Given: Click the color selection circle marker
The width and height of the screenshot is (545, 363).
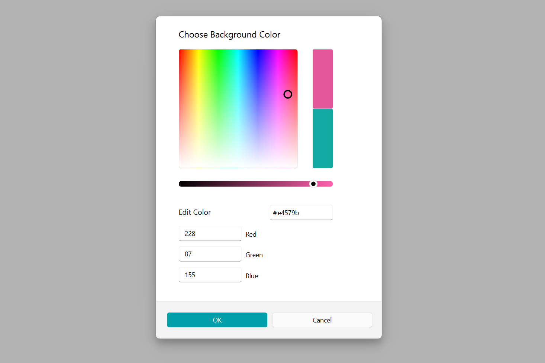Looking at the screenshot, I should [288, 94].
